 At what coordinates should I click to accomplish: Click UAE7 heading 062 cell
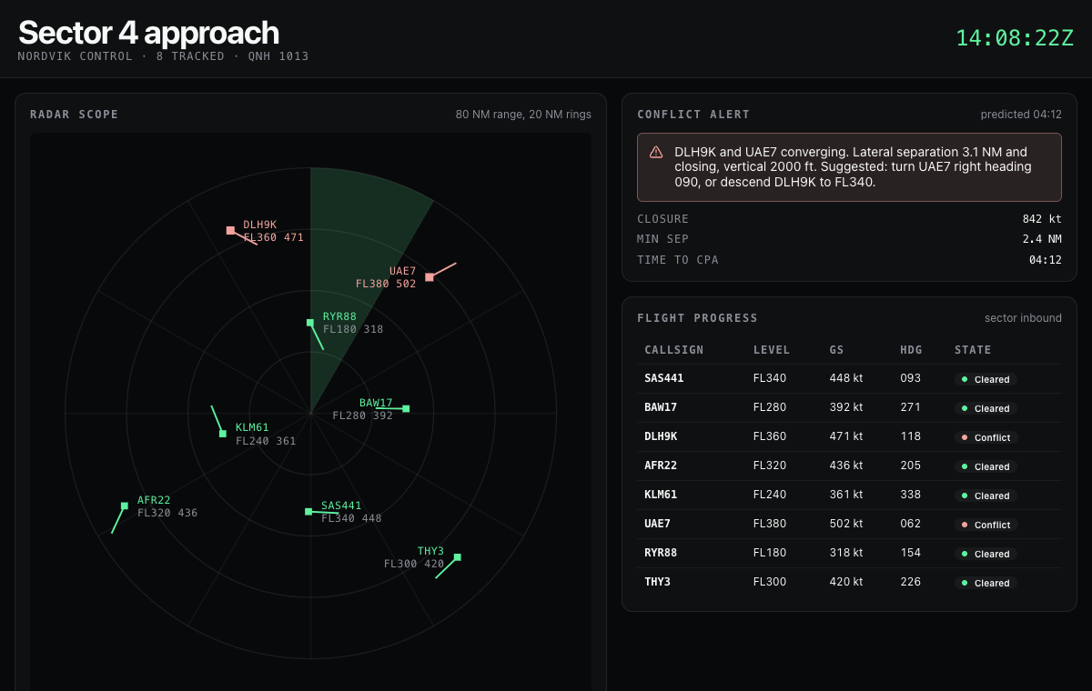coord(910,524)
